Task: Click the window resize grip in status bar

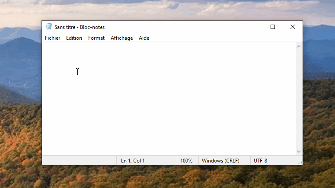Action: (x=300, y=163)
